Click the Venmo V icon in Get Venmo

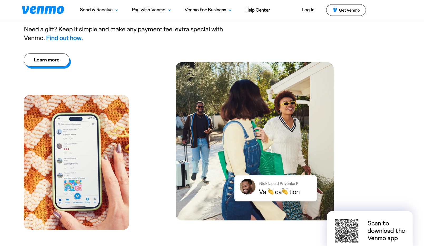coord(335,10)
